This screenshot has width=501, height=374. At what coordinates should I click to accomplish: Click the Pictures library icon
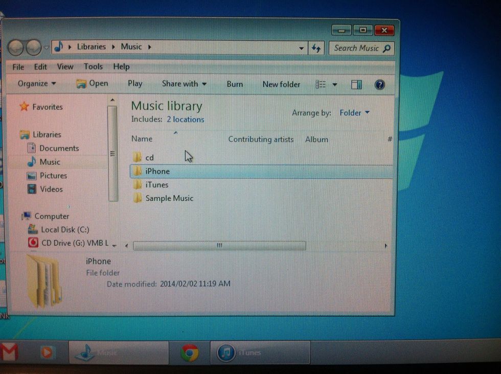(x=31, y=176)
